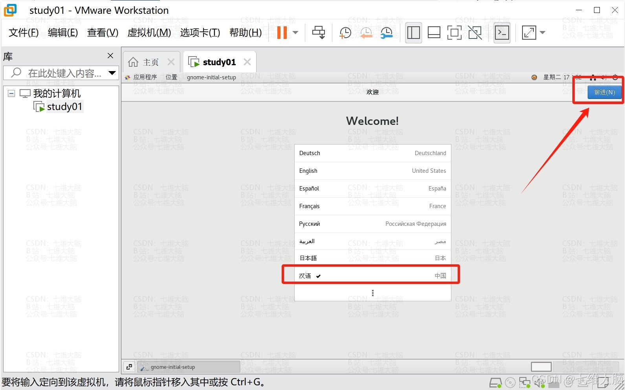Open the guest 应用程序 menu
Screen dimensions: 625x390
tap(145, 77)
